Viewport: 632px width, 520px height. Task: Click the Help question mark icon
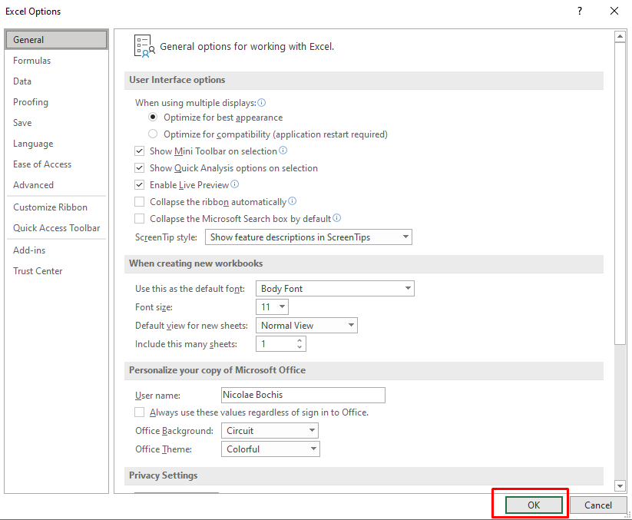point(580,11)
